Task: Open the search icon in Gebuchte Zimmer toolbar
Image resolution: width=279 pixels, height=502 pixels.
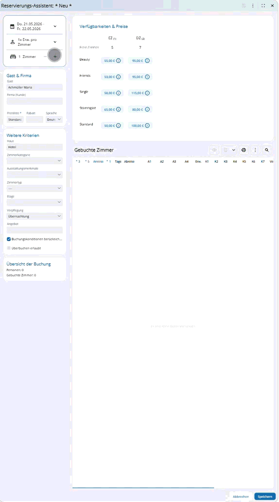Action: click(x=267, y=150)
